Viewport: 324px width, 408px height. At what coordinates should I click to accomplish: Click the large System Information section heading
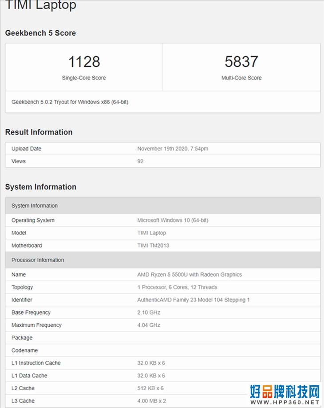coord(40,187)
